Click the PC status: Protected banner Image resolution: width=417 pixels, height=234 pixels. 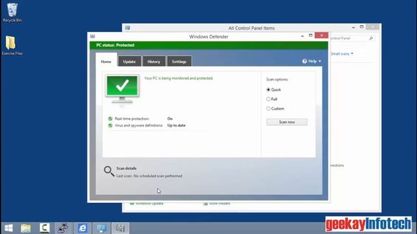pyautogui.click(x=208, y=45)
